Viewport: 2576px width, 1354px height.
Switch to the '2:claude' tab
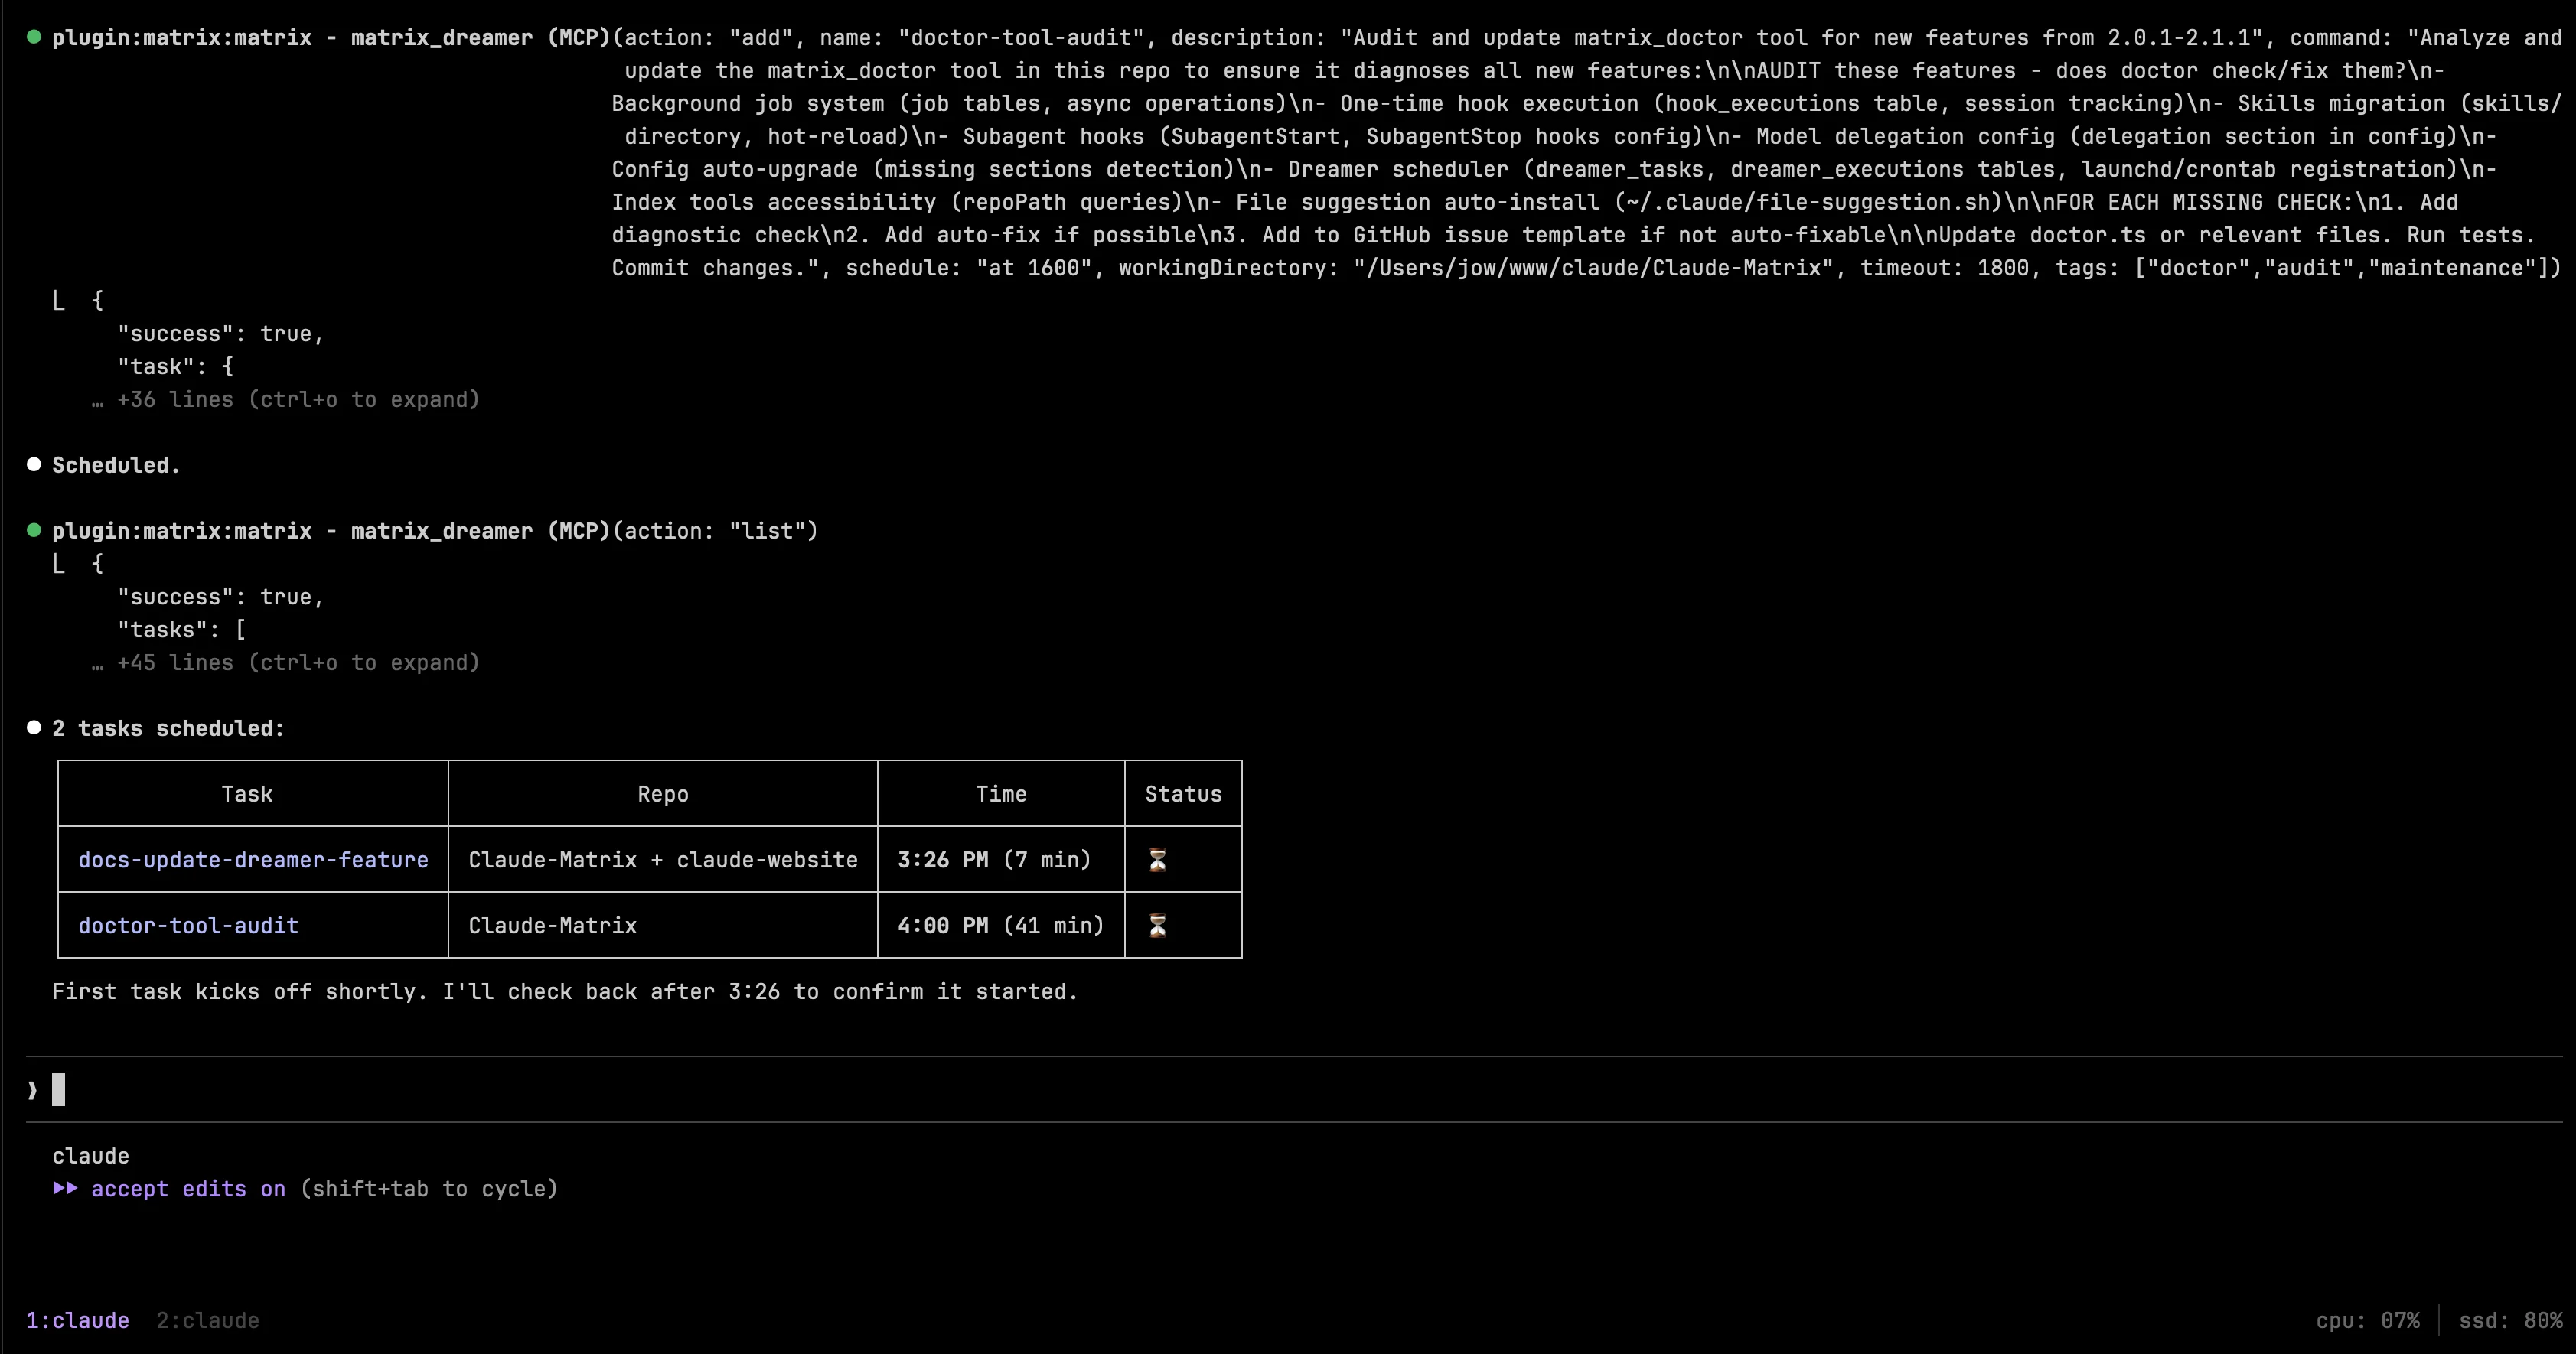pyautogui.click(x=207, y=1320)
